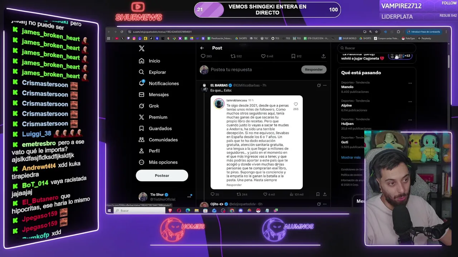Bookmark the EL BARBAS reply

318,194
